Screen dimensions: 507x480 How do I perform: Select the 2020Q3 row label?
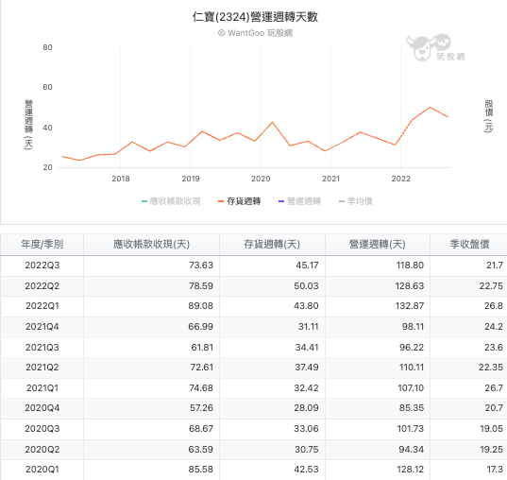[42, 429]
